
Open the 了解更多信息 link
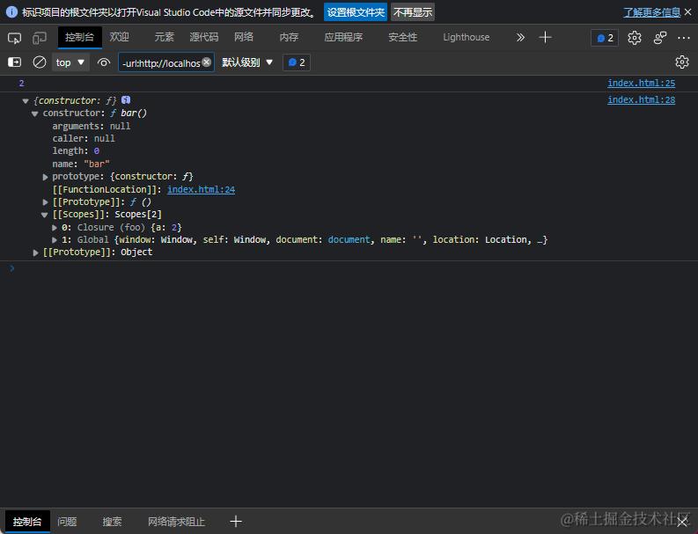click(651, 12)
